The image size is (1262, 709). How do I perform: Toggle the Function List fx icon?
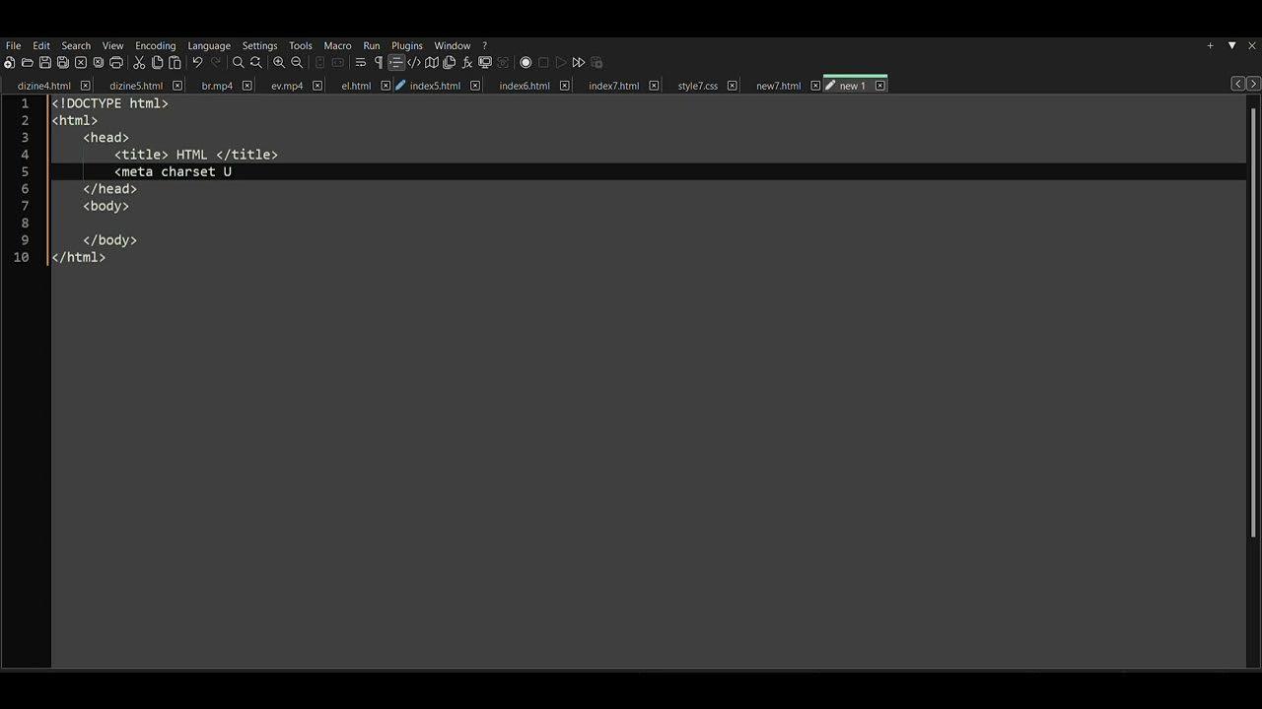467,62
